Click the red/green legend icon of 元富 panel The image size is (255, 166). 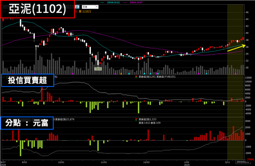[136, 119]
